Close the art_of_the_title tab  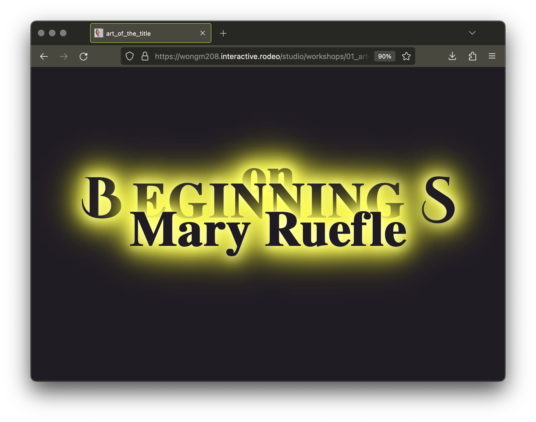203,33
